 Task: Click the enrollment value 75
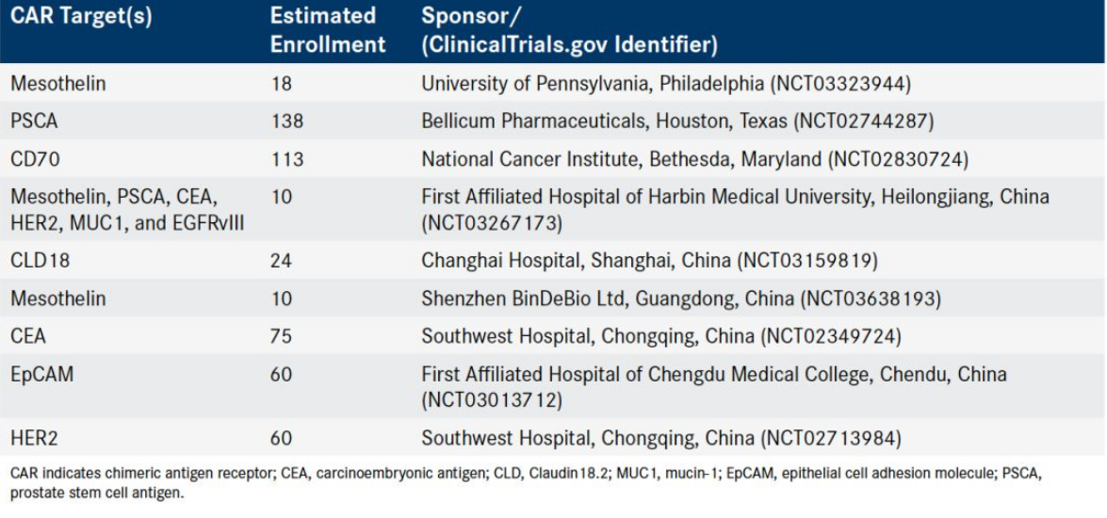click(x=281, y=336)
